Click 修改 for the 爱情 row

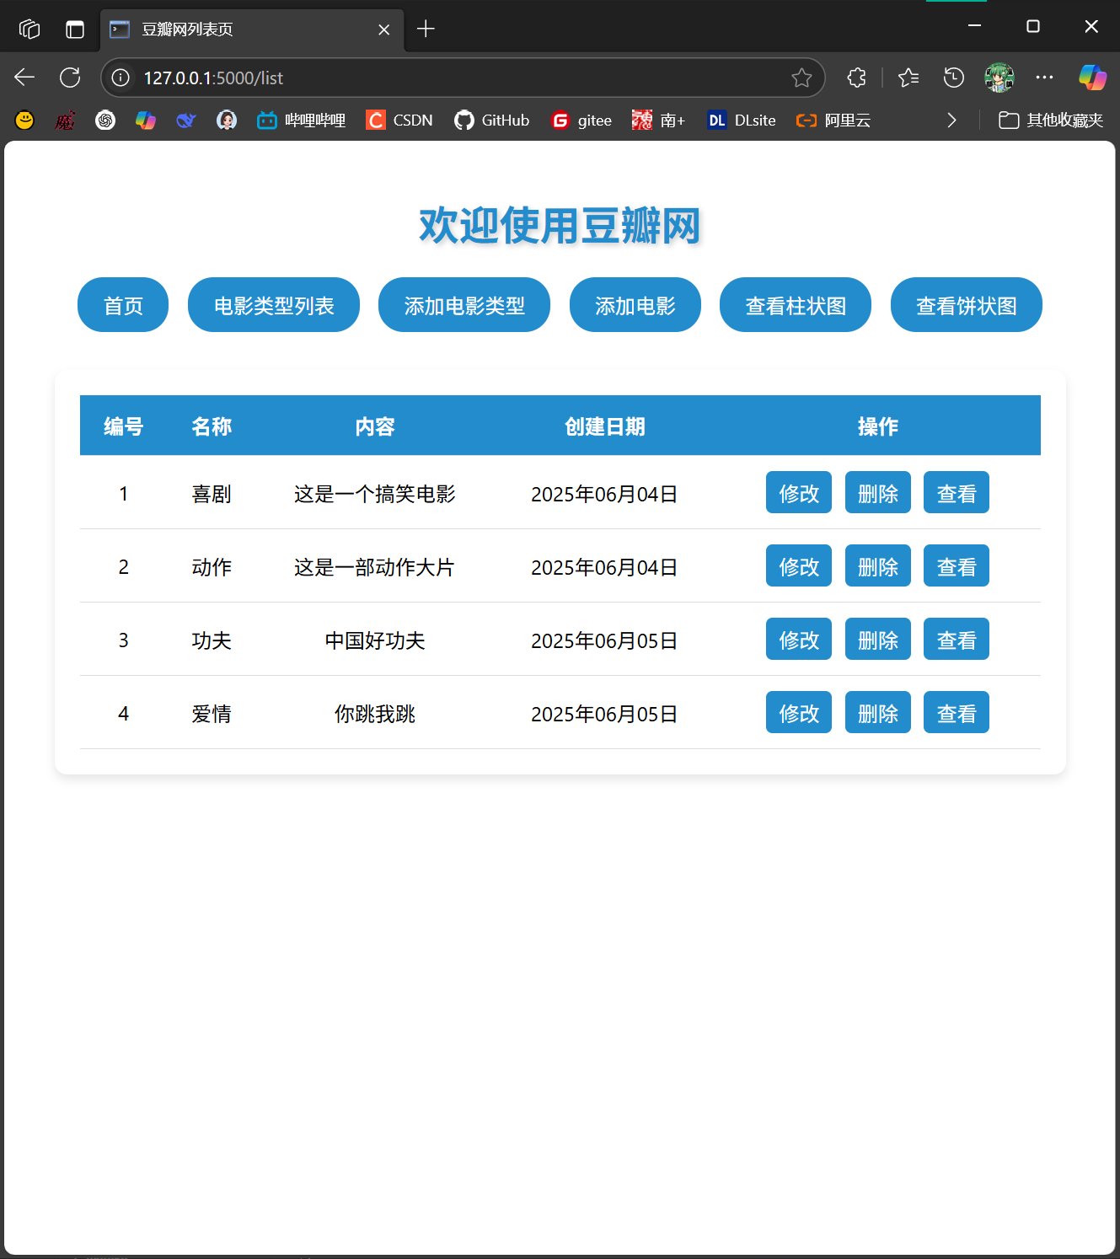pos(799,713)
